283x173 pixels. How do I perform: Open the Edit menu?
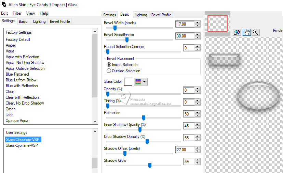tap(4, 13)
